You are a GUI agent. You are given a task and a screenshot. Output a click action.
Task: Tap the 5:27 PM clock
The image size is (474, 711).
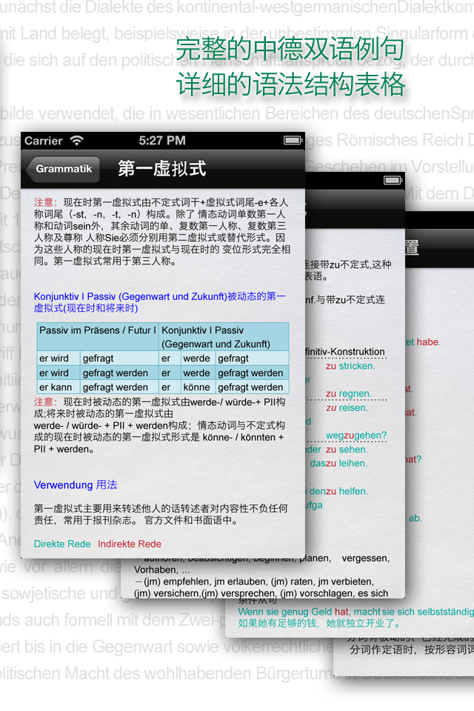[x=161, y=141]
